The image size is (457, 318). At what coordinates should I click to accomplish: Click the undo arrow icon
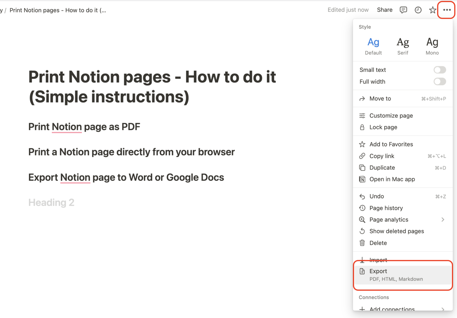pos(362,196)
